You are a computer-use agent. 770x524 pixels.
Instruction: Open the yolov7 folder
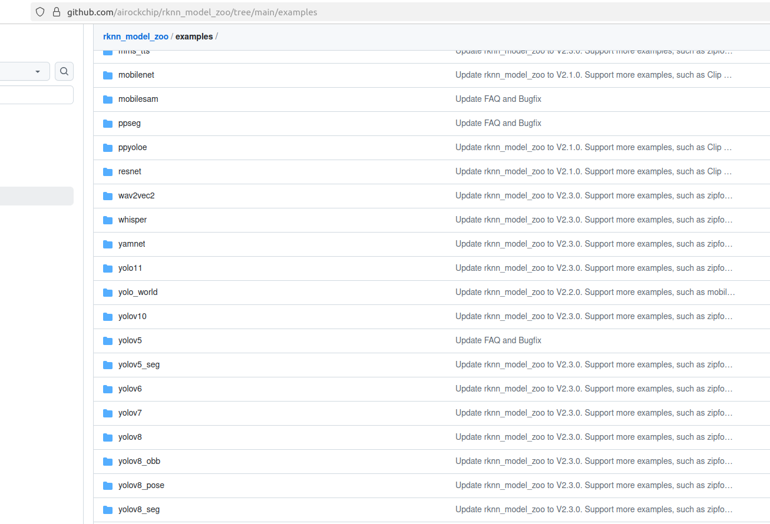coord(130,413)
